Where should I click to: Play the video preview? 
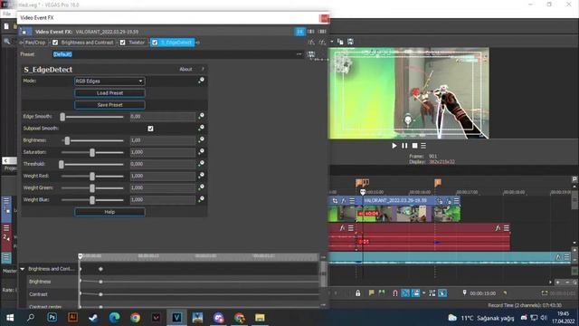pyautogui.click(x=394, y=146)
